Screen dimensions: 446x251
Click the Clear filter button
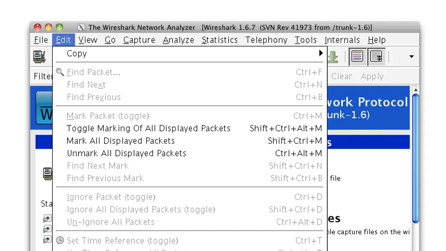[342, 77]
